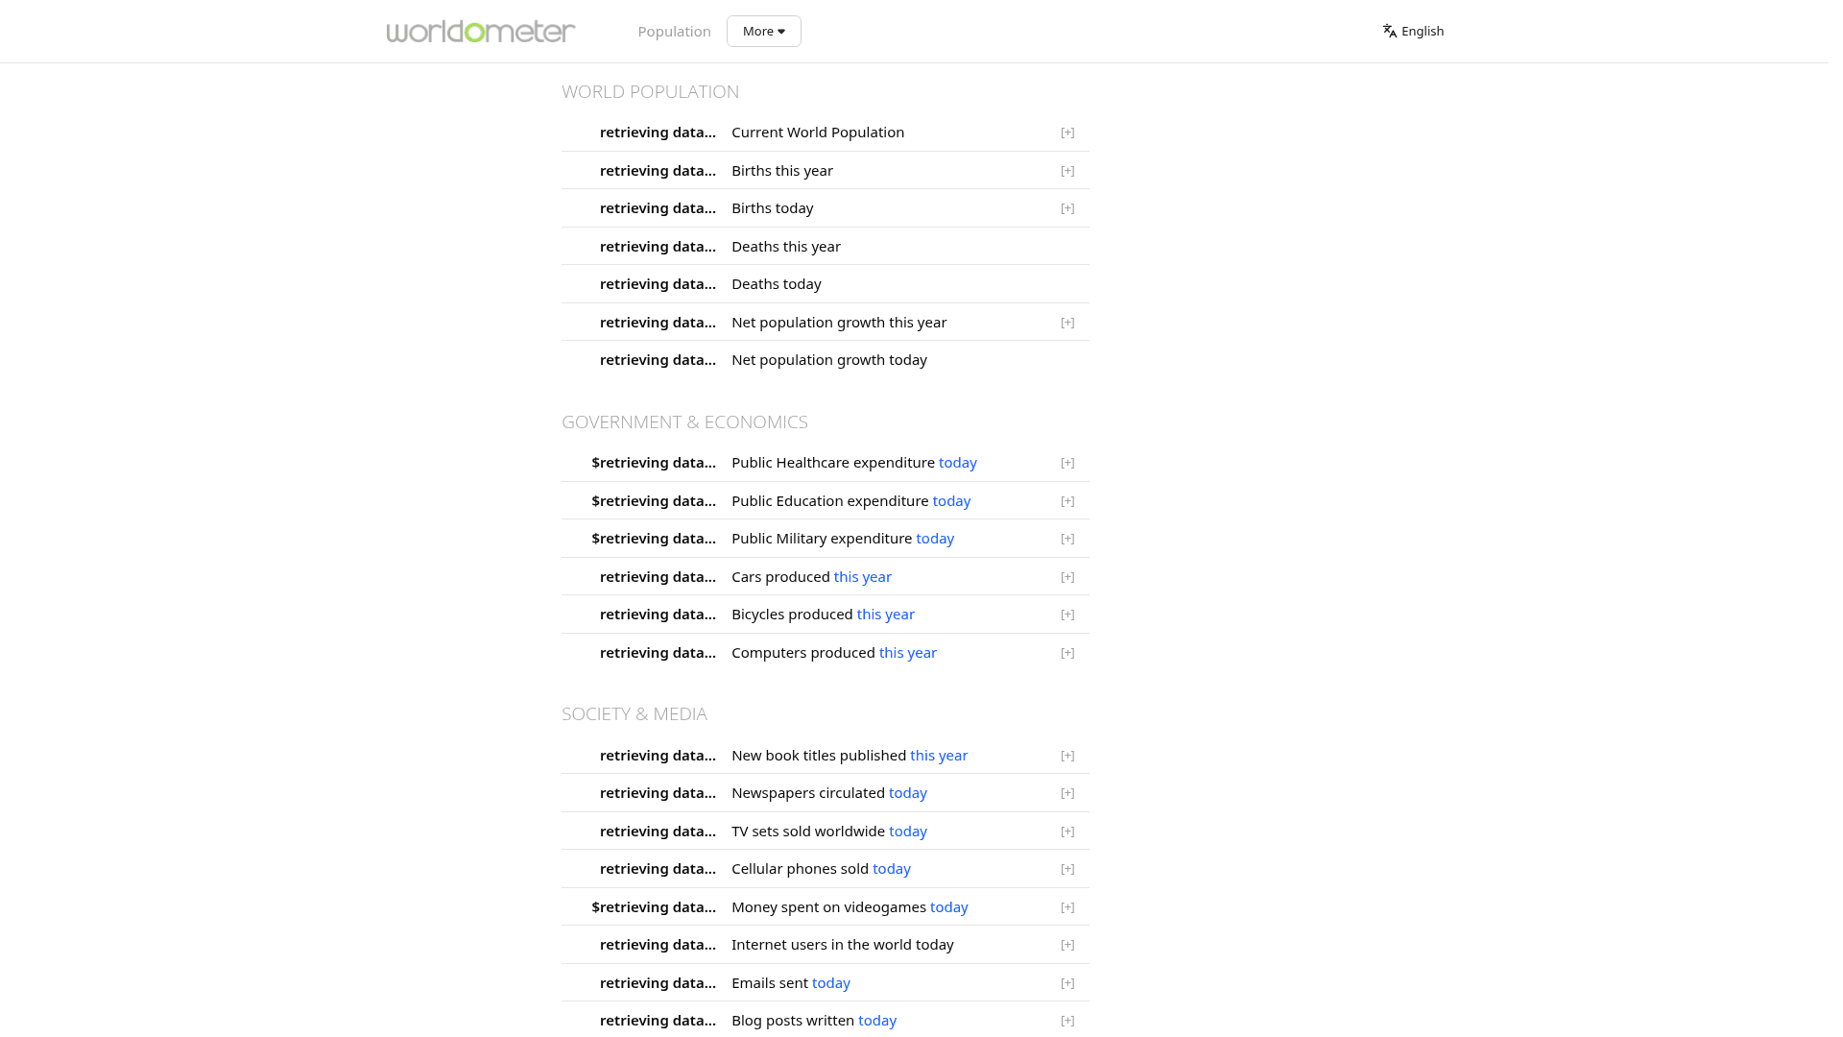
Task: Click the English language selector
Action: [1422, 31]
